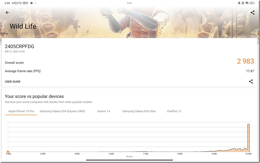Click the orange score marker on chart
The width and height of the screenshot is (260, 163).
8,152
